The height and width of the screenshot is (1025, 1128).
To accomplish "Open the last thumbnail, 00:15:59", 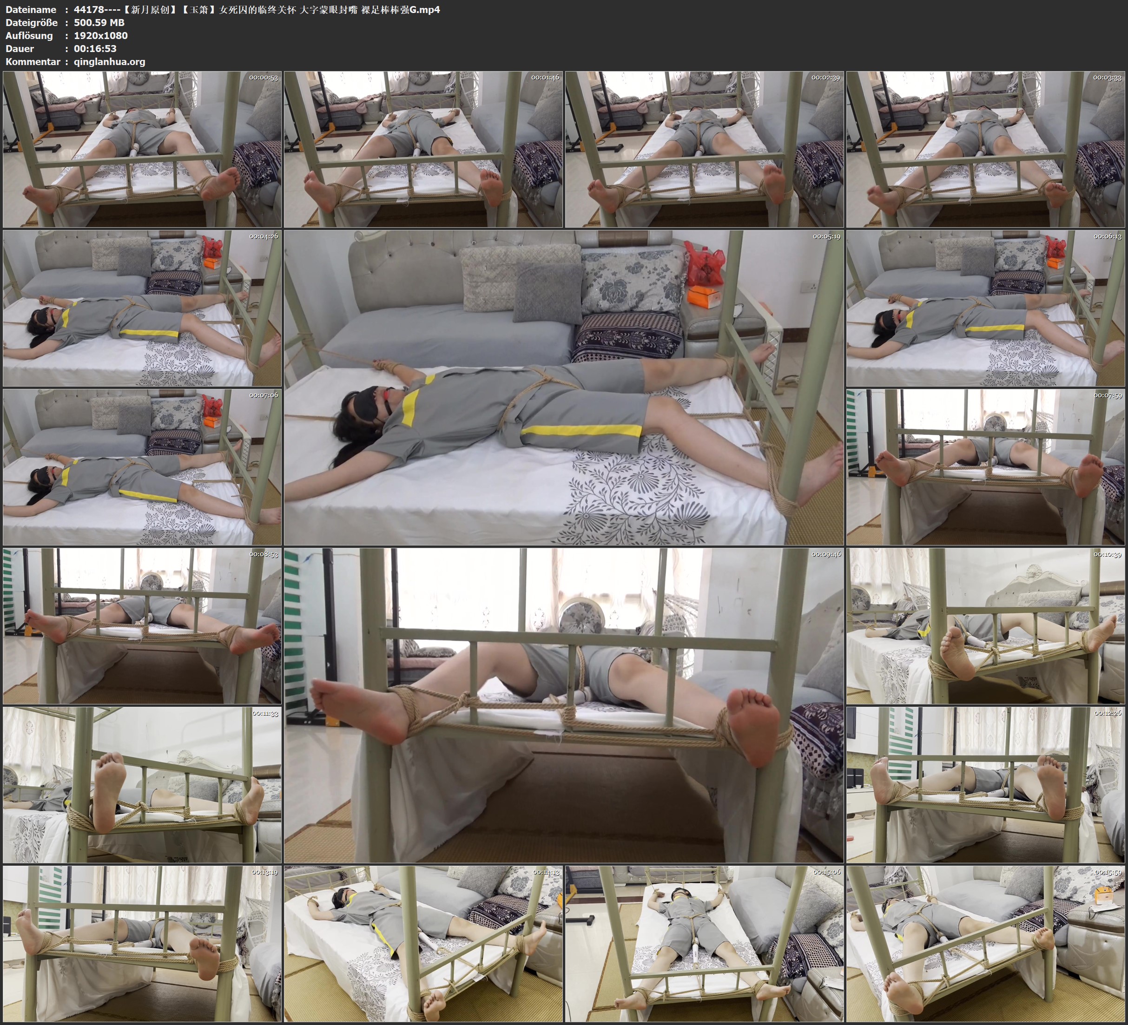I will tap(986, 944).
